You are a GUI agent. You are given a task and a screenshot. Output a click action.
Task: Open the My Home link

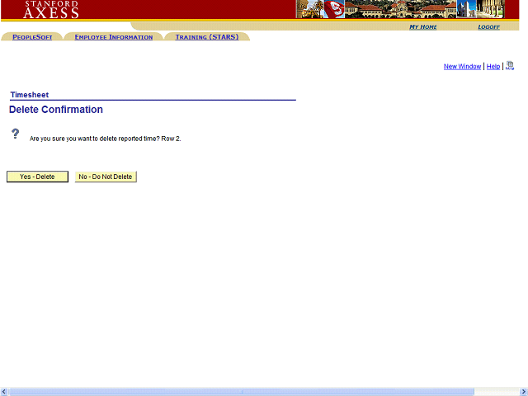[423, 27]
